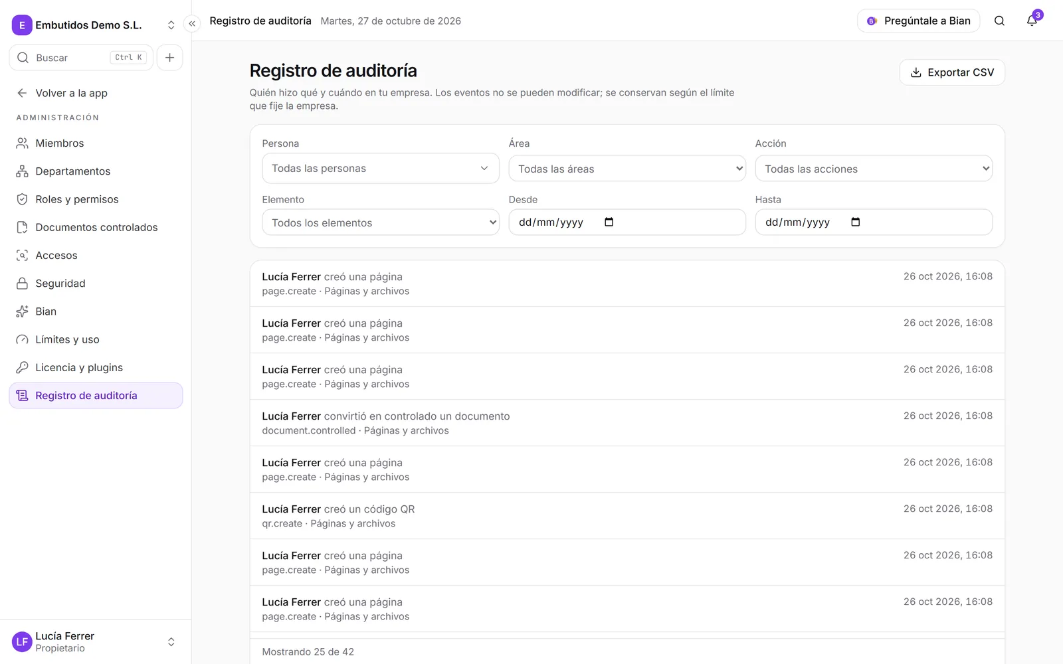Click 'document.controlled · Páginas y archivos' text

coord(355,431)
